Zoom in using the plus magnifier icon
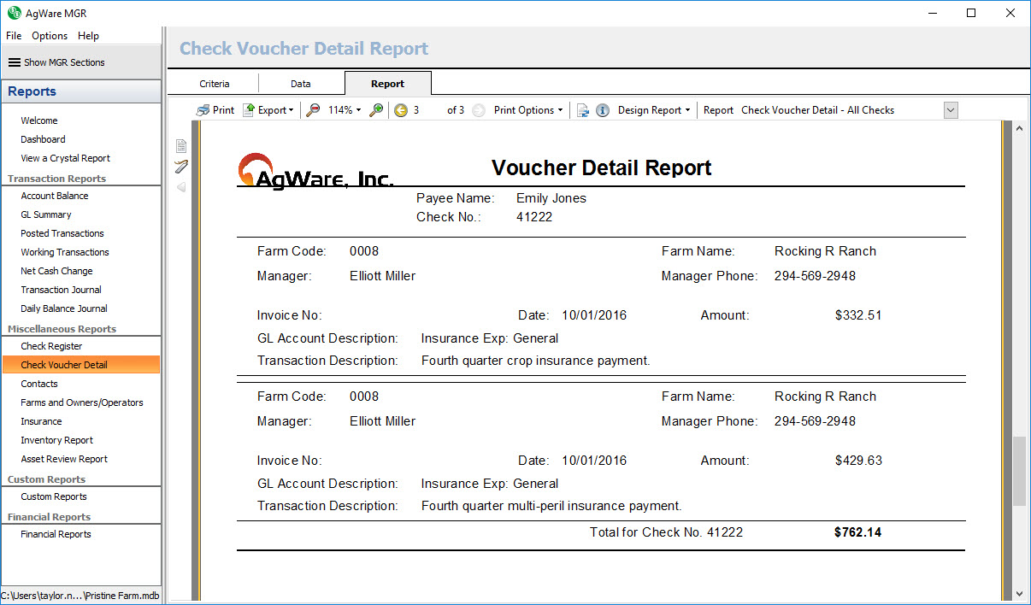This screenshot has height=605, width=1031. pos(376,110)
